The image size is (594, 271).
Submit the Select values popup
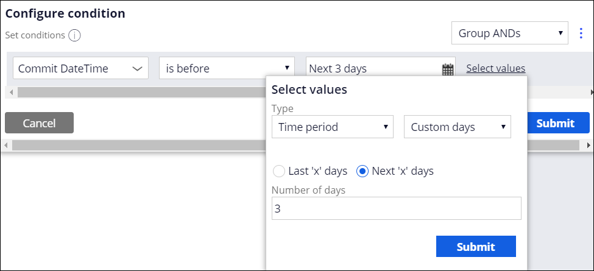[476, 247]
